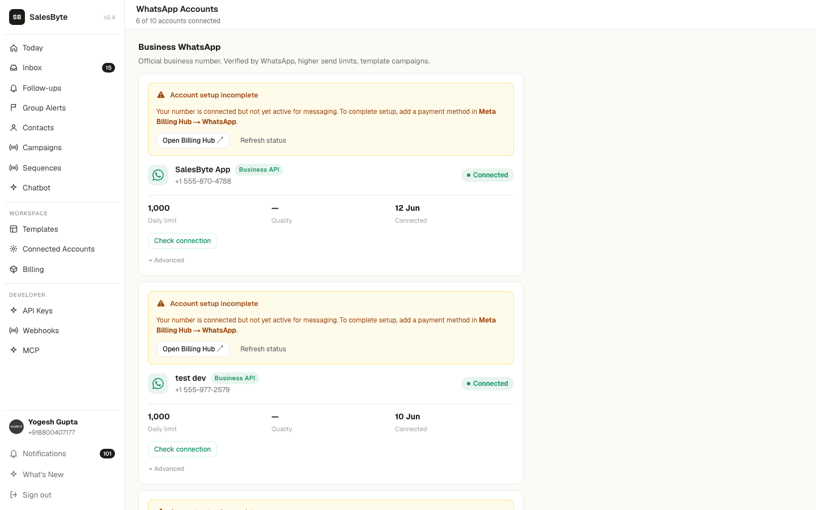Click the Billing box icon
The width and height of the screenshot is (816, 510).
14,270
